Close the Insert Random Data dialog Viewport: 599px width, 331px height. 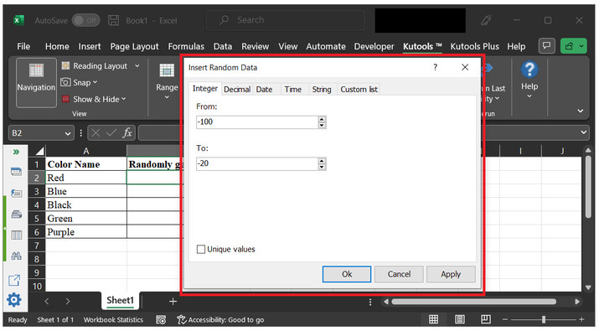click(465, 67)
